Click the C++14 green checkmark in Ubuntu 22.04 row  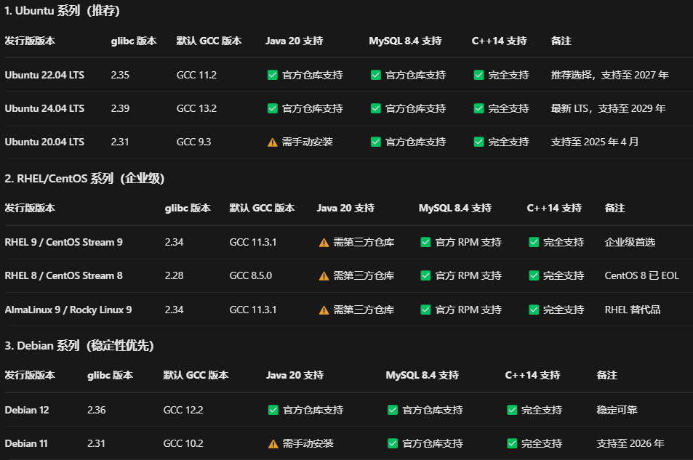click(478, 75)
